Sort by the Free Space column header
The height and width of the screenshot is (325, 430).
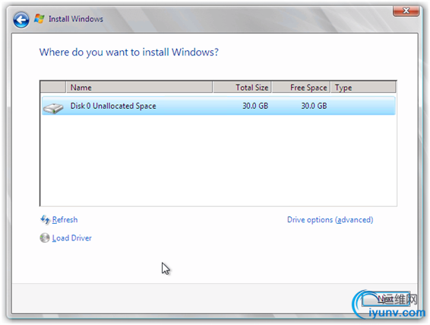(301, 88)
